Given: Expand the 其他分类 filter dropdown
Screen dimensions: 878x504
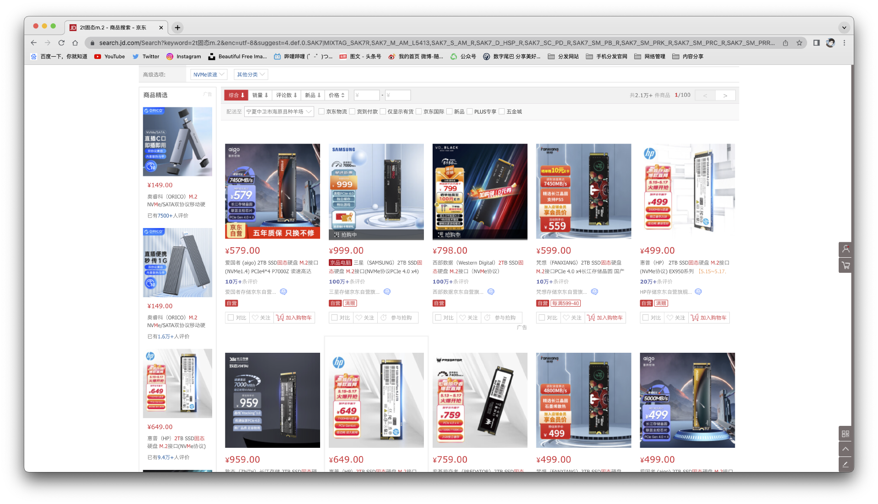Looking at the screenshot, I should [x=251, y=74].
